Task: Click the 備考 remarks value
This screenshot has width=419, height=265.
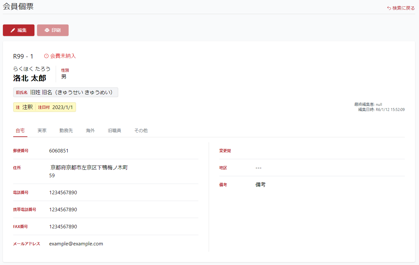Action: pyautogui.click(x=260, y=185)
